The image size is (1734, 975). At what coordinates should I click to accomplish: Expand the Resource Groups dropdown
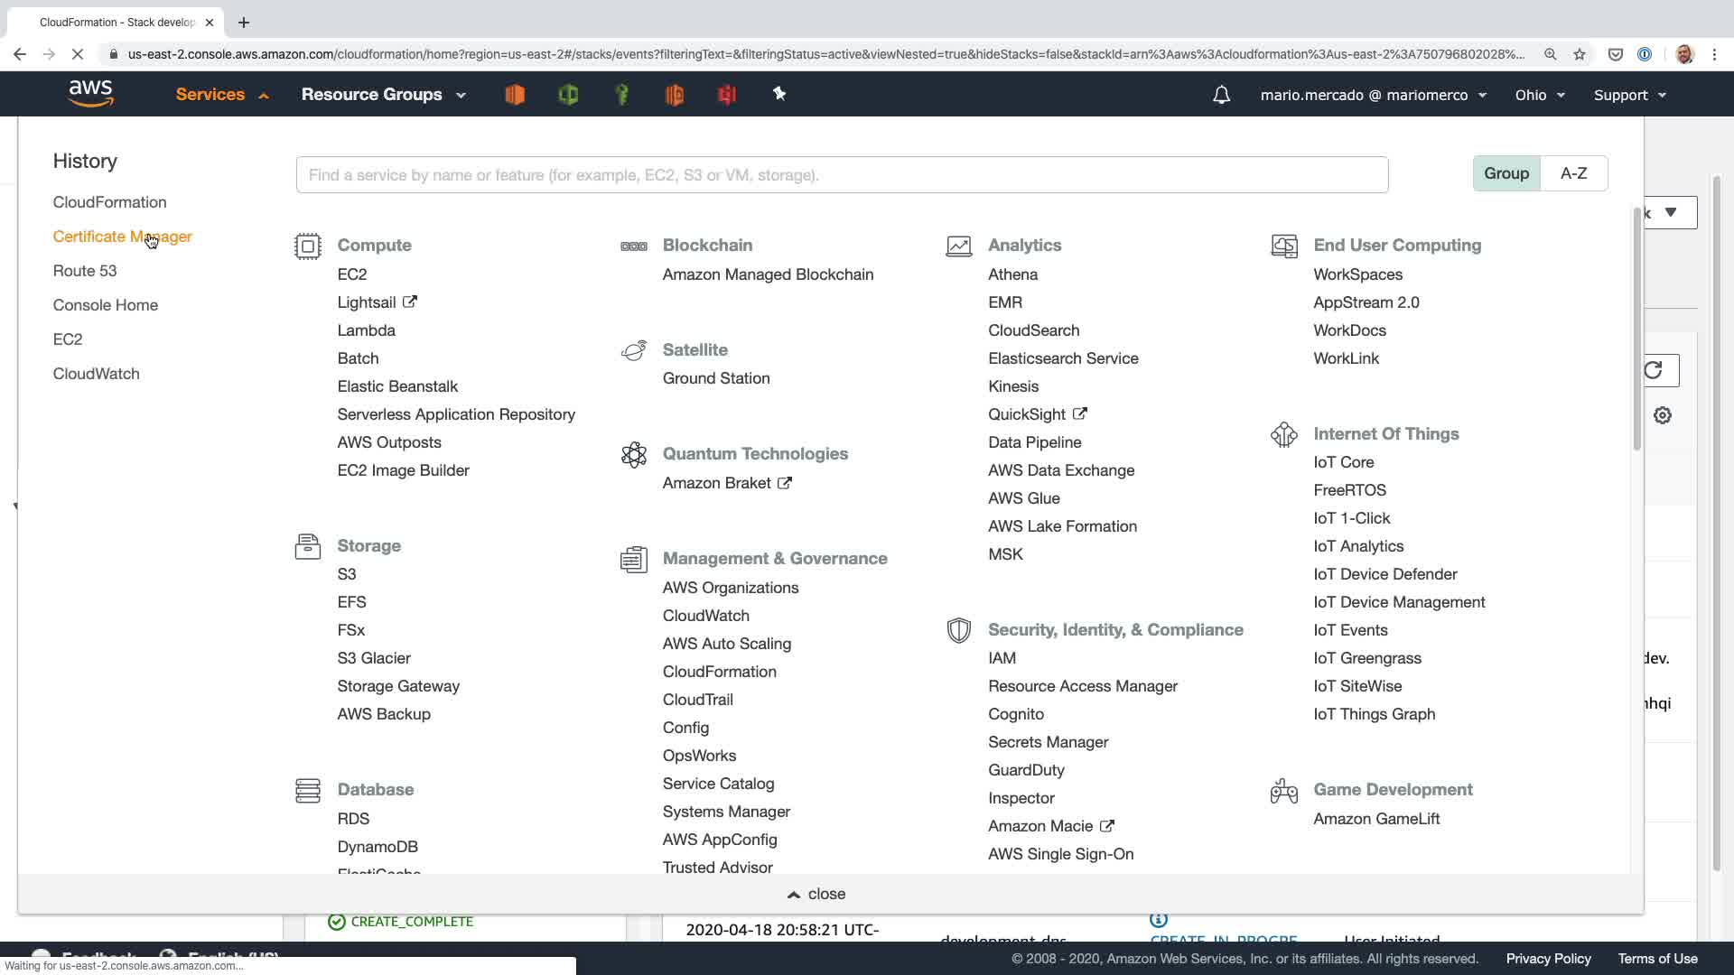383,95
